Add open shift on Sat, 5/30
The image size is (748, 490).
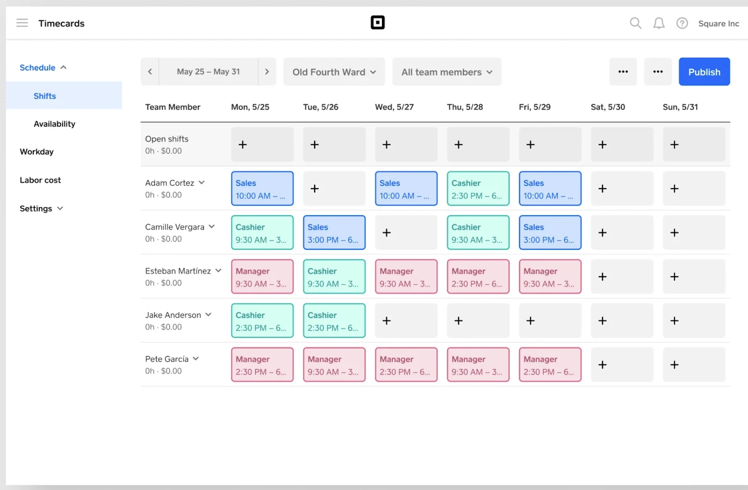click(x=622, y=145)
